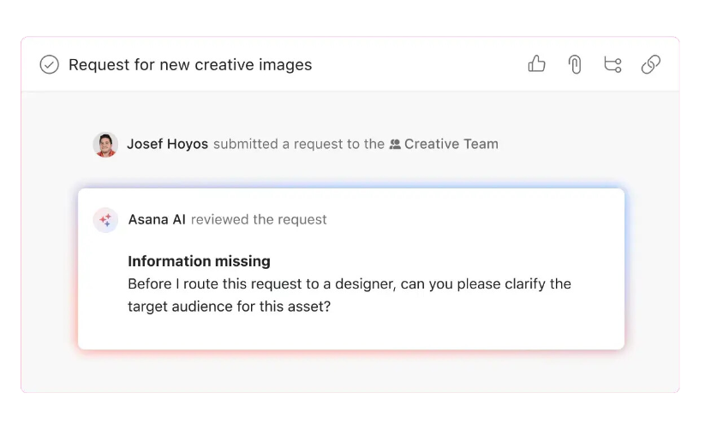Copy the task link via chain icon
This screenshot has height=435, width=705.
(651, 64)
